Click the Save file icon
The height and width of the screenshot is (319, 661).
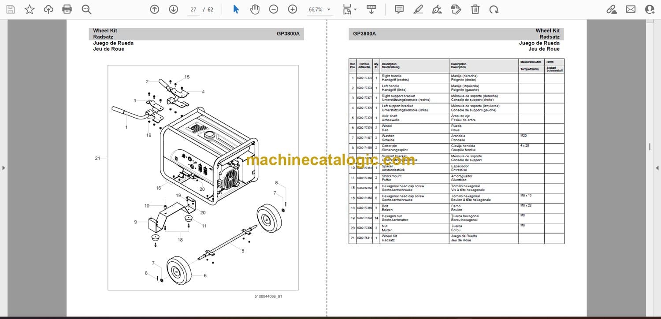coord(11,9)
